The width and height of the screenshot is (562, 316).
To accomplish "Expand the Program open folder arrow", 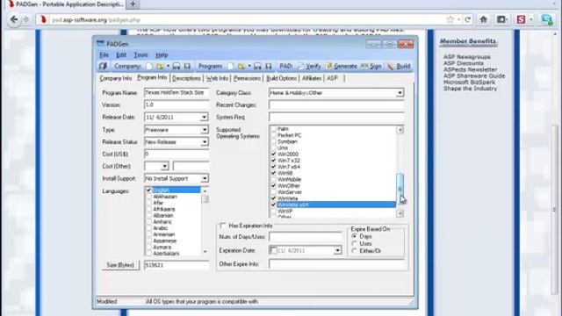I will pos(249,67).
